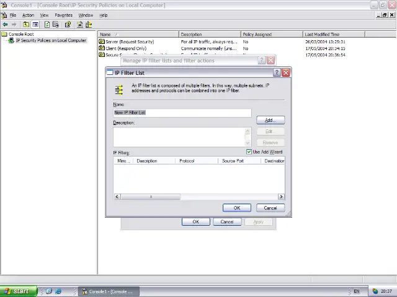Click the Internet Explorer quick launch icon
This screenshot has width=397, height=297.
click(58, 291)
